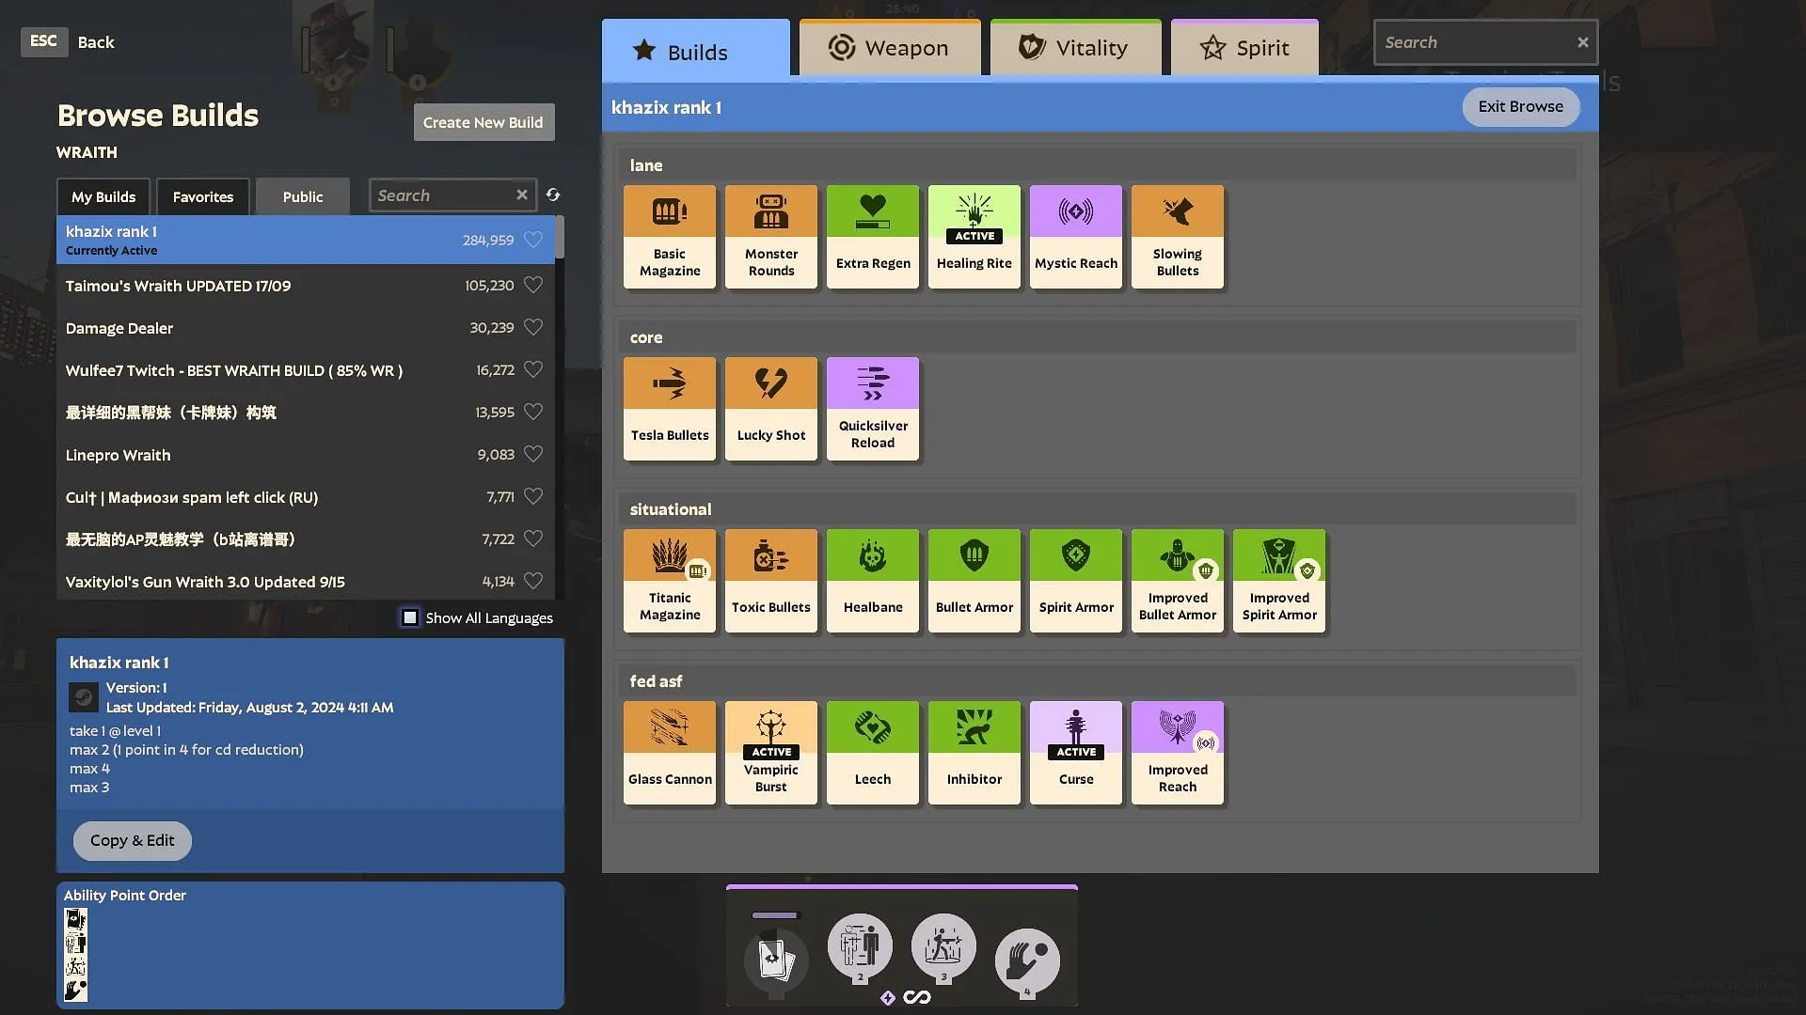Click the Exit Browse button
Viewport: 1806px width, 1015px height.
pos(1519,106)
